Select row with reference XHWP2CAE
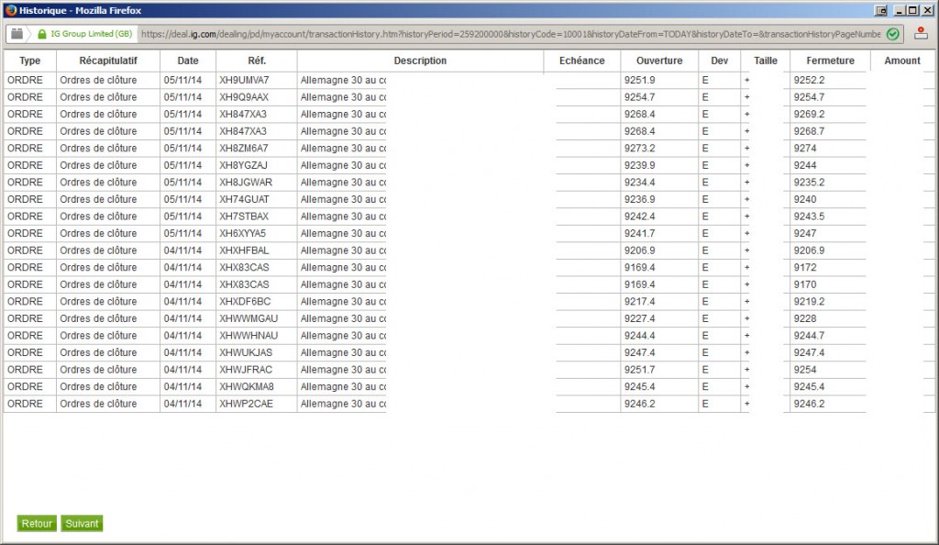The height and width of the screenshot is (545, 939). point(434,404)
